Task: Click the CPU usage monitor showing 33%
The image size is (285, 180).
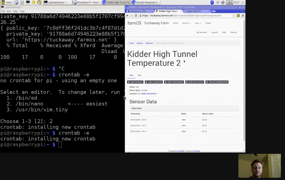Action: point(230,2)
